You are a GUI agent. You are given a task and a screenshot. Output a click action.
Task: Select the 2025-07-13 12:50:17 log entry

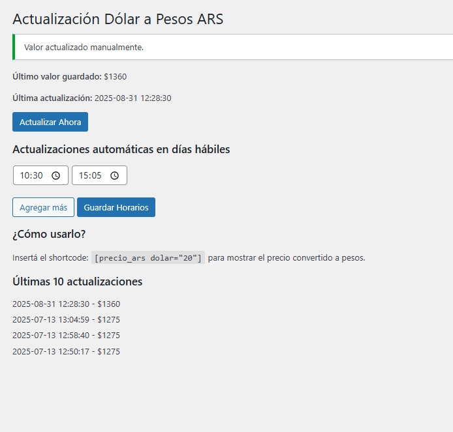(x=66, y=351)
